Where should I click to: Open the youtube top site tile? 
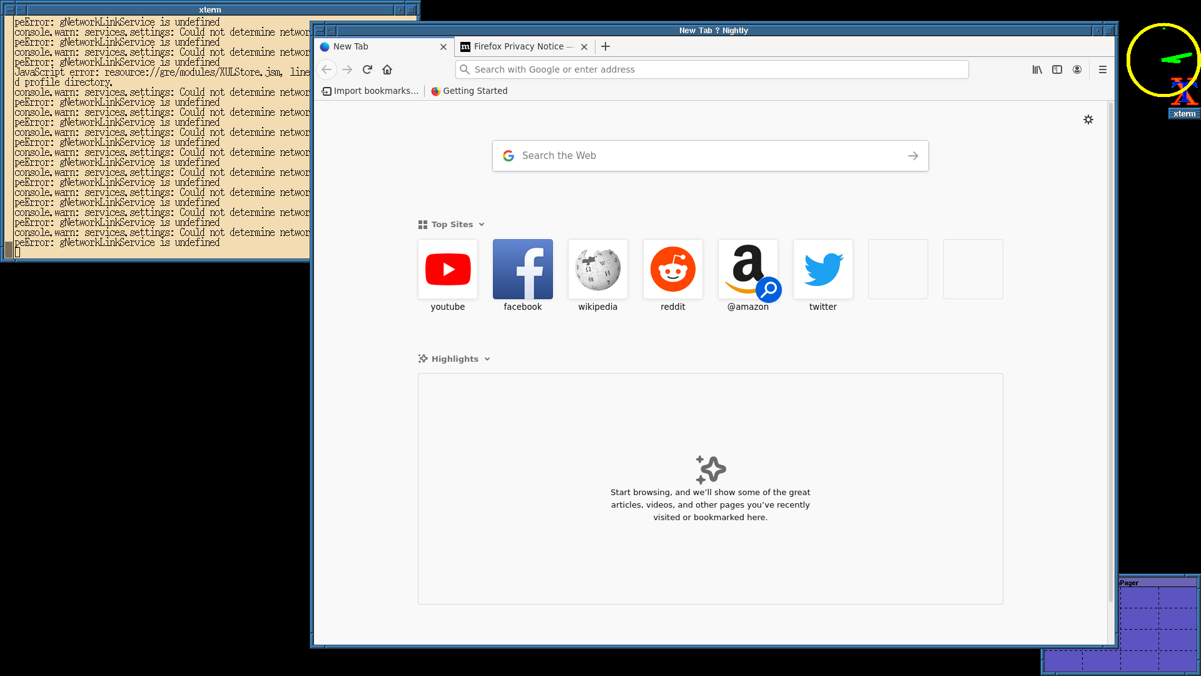(x=448, y=269)
